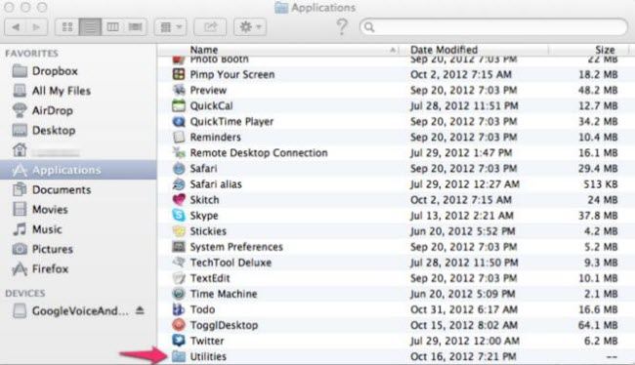
Task: Click the question mark toolbar icon
Action: click(342, 26)
